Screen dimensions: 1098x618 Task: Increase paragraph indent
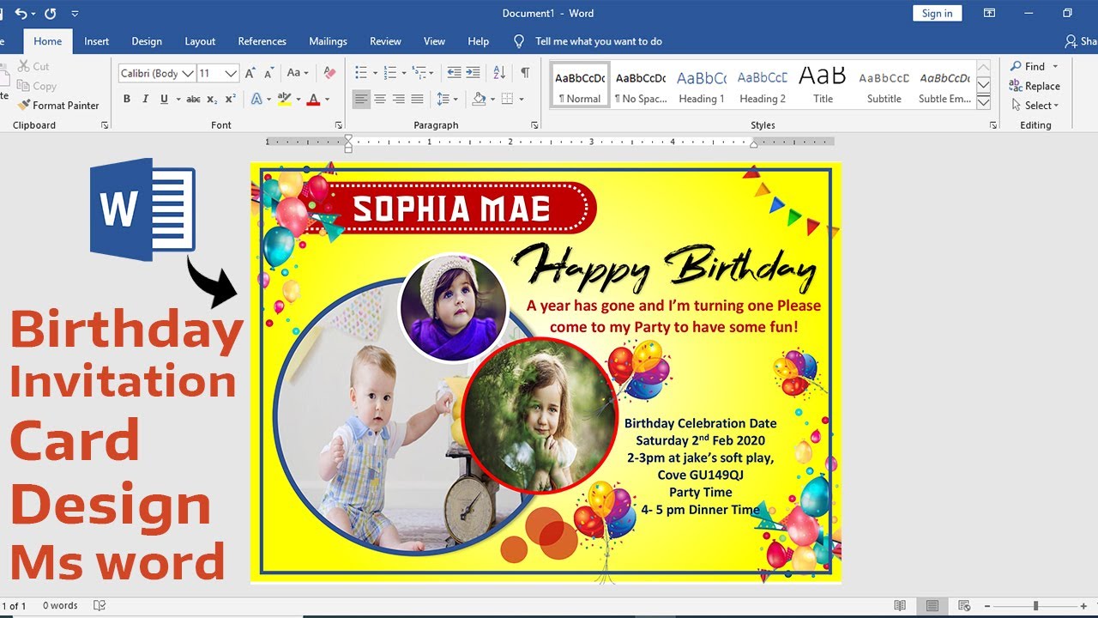[473, 73]
